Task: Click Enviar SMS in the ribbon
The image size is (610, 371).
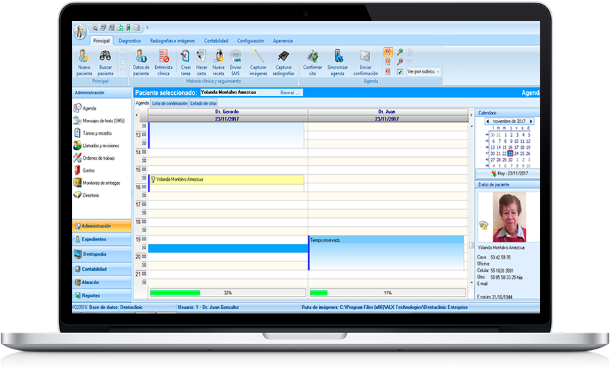Action: pyautogui.click(x=235, y=60)
